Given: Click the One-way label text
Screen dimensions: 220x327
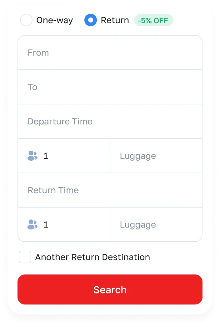Looking at the screenshot, I should click(55, 20).
